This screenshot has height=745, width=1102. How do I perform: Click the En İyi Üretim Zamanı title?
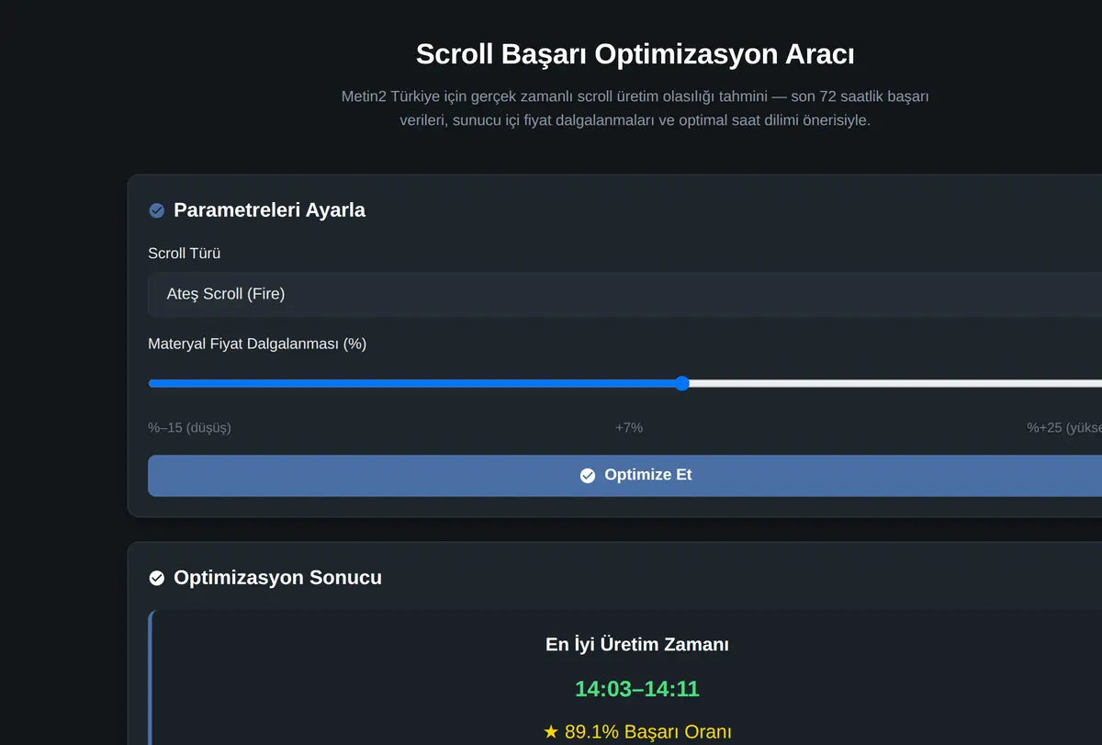click(637, 645)
